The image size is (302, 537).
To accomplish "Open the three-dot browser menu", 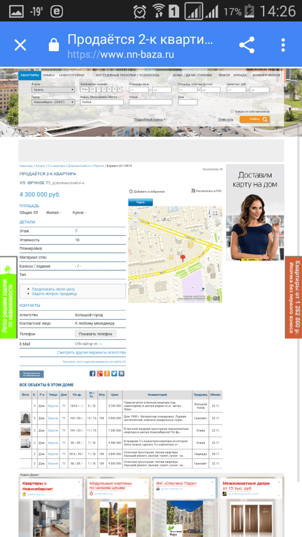I will point(283,45).
